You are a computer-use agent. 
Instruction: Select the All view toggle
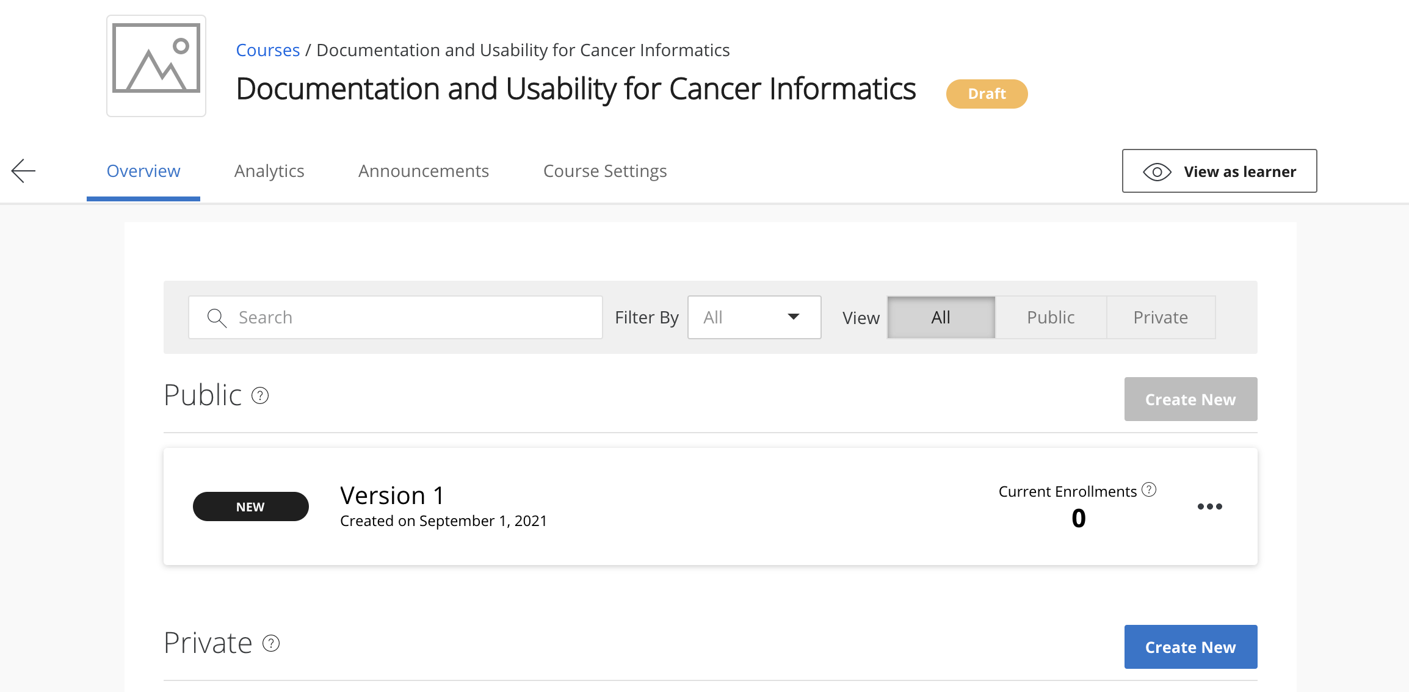click(941, 317)
